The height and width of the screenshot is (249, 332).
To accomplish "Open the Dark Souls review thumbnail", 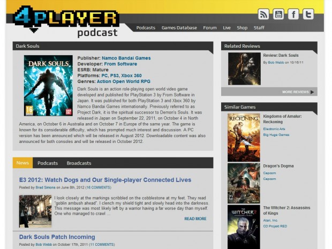I will click(244, 69).
